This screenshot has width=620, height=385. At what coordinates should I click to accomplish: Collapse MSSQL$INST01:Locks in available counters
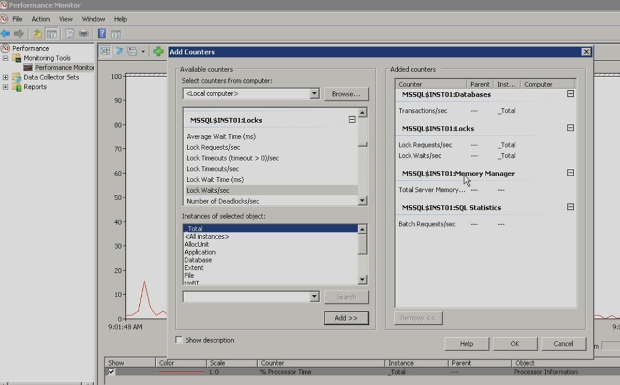[x=352, y=119]
